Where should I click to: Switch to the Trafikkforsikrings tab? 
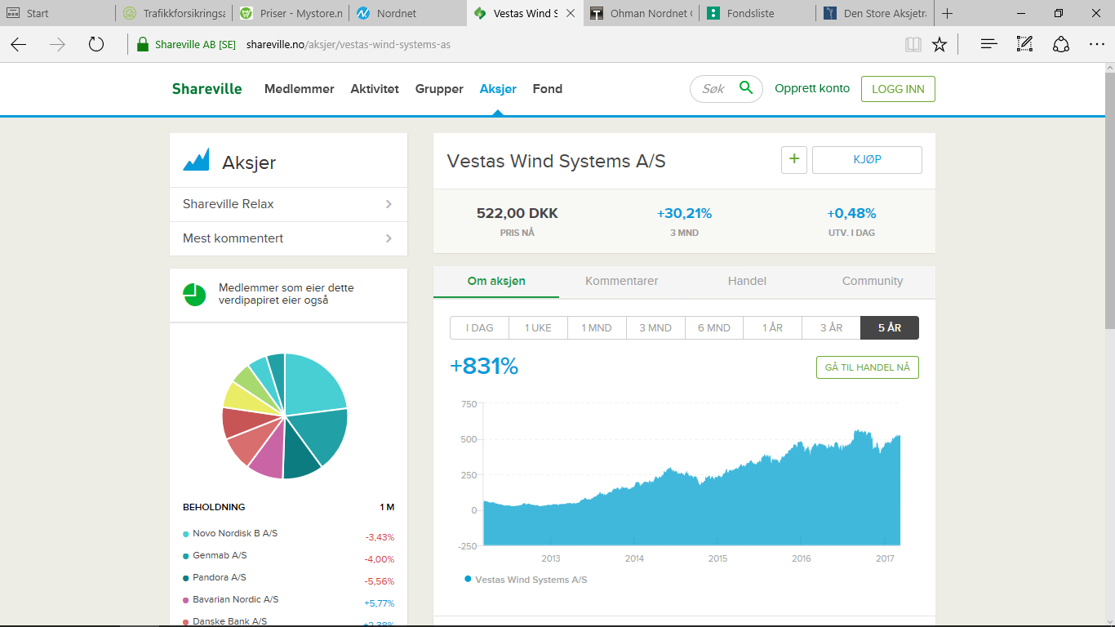173,13
